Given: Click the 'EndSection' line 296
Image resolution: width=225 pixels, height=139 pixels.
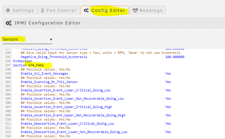Looking at the screenshot, I should click(x=23, y=61).
